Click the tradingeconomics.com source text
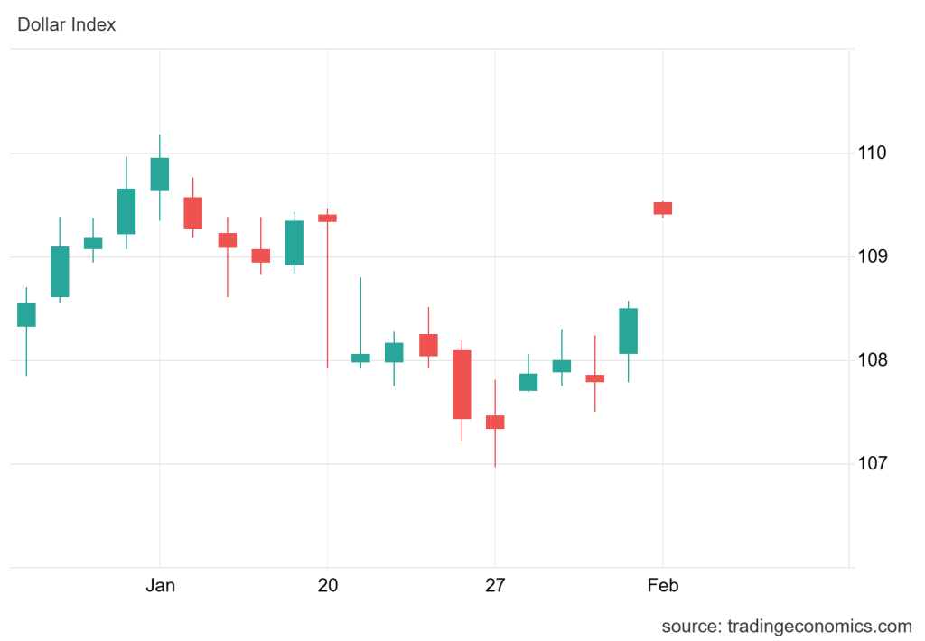Screen dimensions: 925x641 click(x=786, y=626)
